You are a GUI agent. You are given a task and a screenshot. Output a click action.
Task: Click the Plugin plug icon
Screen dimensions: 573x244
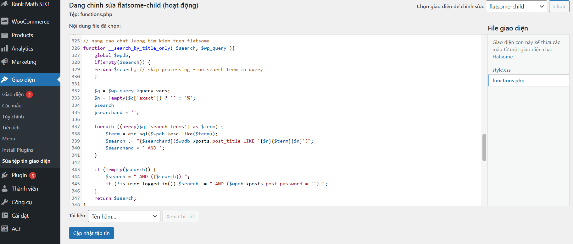(5, 175)
